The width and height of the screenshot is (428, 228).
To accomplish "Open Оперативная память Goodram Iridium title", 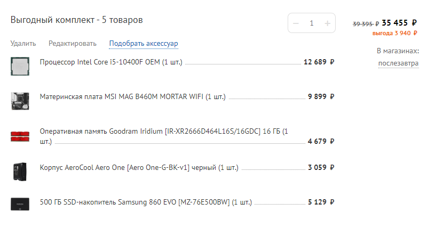I will click(x=164, y=136).
